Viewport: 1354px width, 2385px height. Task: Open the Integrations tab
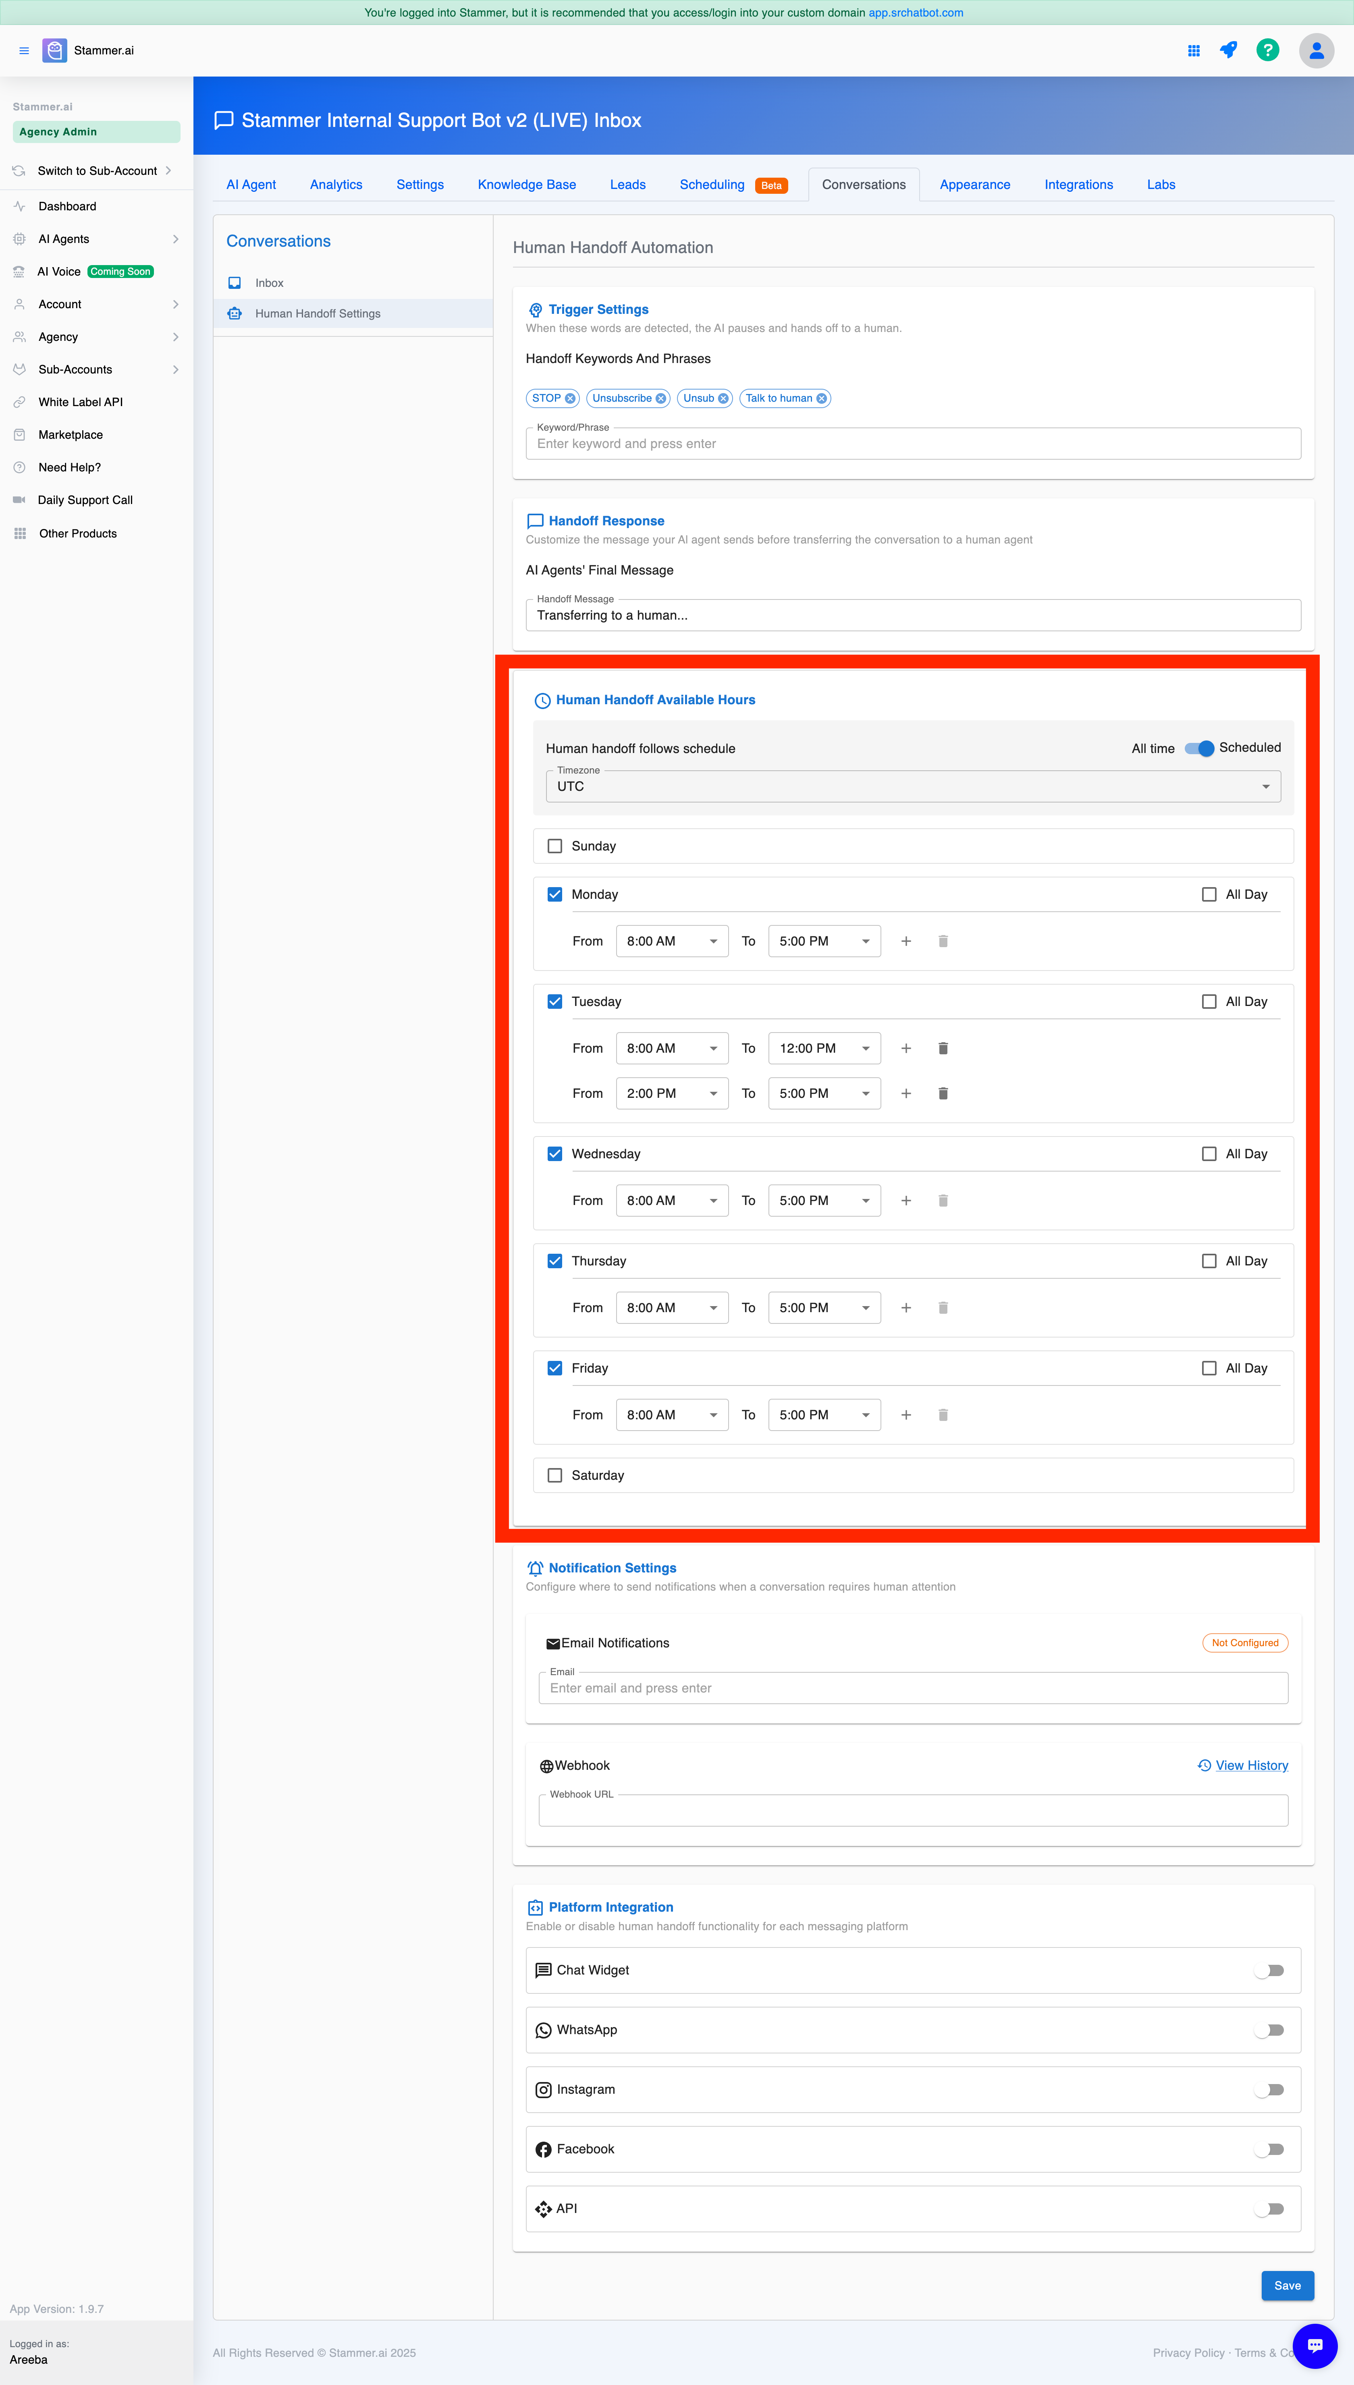[1078, 185]
